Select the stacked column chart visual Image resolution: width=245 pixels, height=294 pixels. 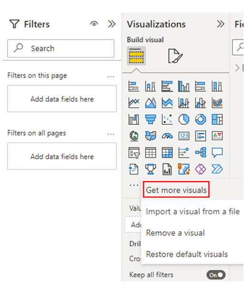click(150, 86)
